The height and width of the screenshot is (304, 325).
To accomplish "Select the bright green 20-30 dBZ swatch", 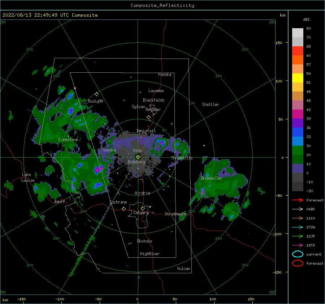I will 298,150.
